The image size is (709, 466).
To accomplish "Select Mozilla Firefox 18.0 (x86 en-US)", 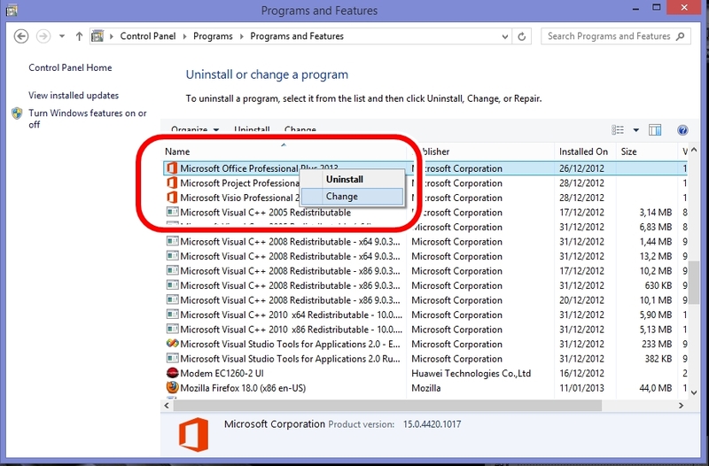I will click(425, 388).
